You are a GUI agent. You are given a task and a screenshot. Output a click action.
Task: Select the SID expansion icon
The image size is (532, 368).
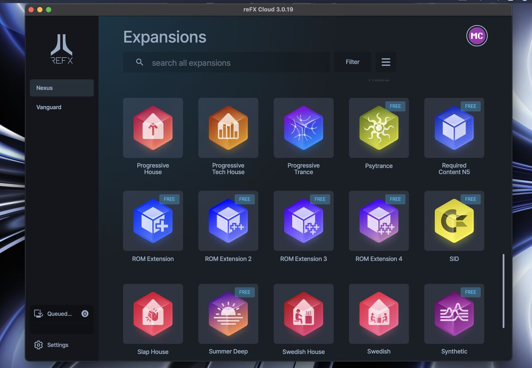point(454,221)
